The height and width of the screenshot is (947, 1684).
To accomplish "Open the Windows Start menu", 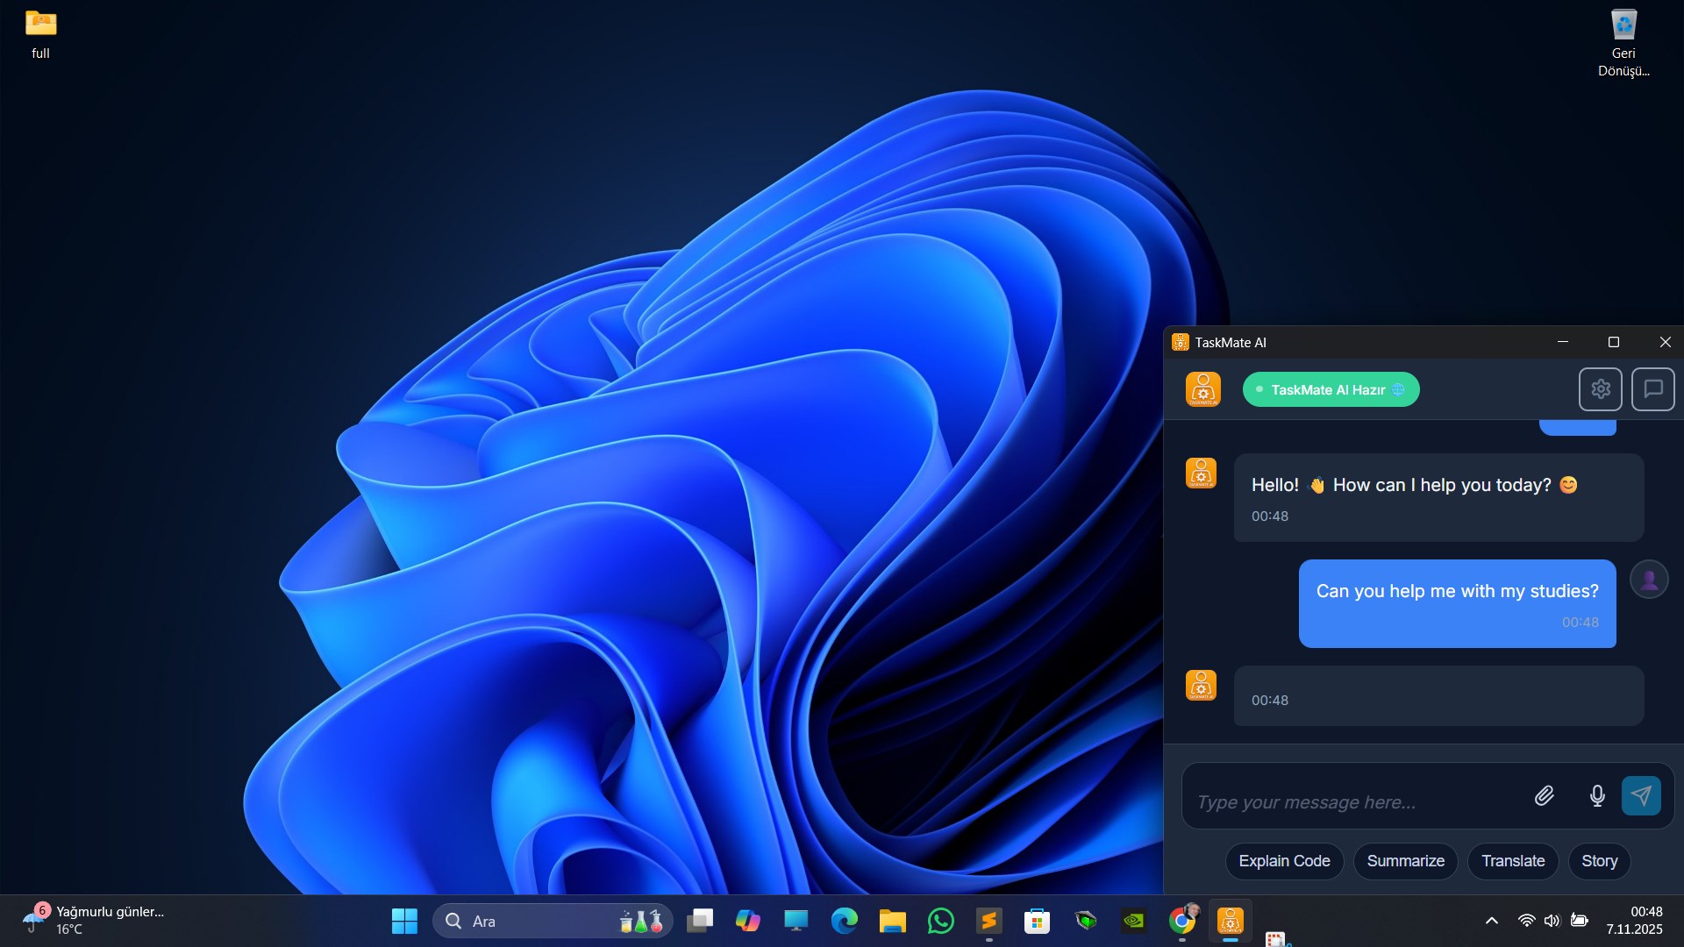I will (404, 921).
